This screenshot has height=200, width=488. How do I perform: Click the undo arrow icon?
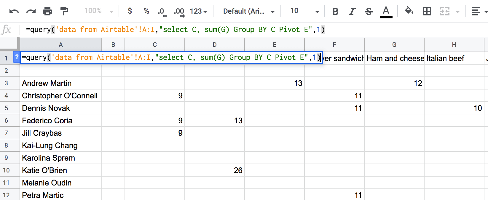[x=14, y=11]
